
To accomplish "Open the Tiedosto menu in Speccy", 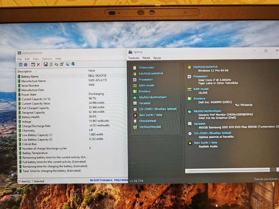I will click(134, 58).
